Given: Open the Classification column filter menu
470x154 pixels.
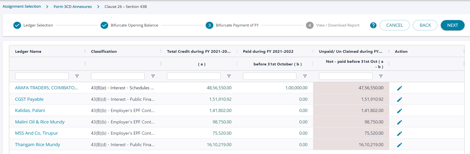Looking at the screenshot, I should click(x=153, y=76).
